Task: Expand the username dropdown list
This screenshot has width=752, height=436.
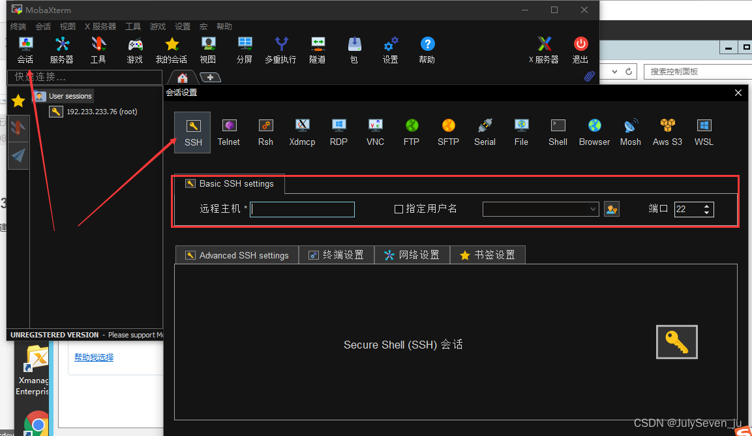Action: [594, 210]
